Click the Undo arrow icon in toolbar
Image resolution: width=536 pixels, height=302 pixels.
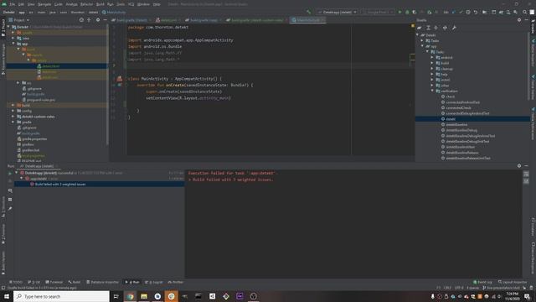(x=476, y=12)
